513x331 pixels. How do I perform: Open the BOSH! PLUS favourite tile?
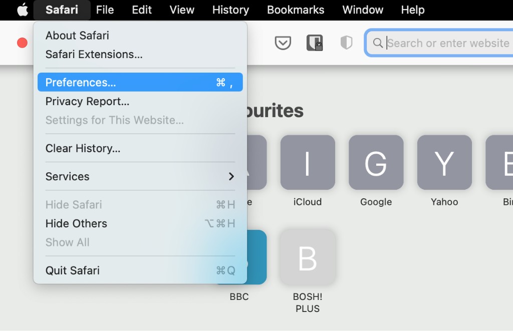coord(308,257)
